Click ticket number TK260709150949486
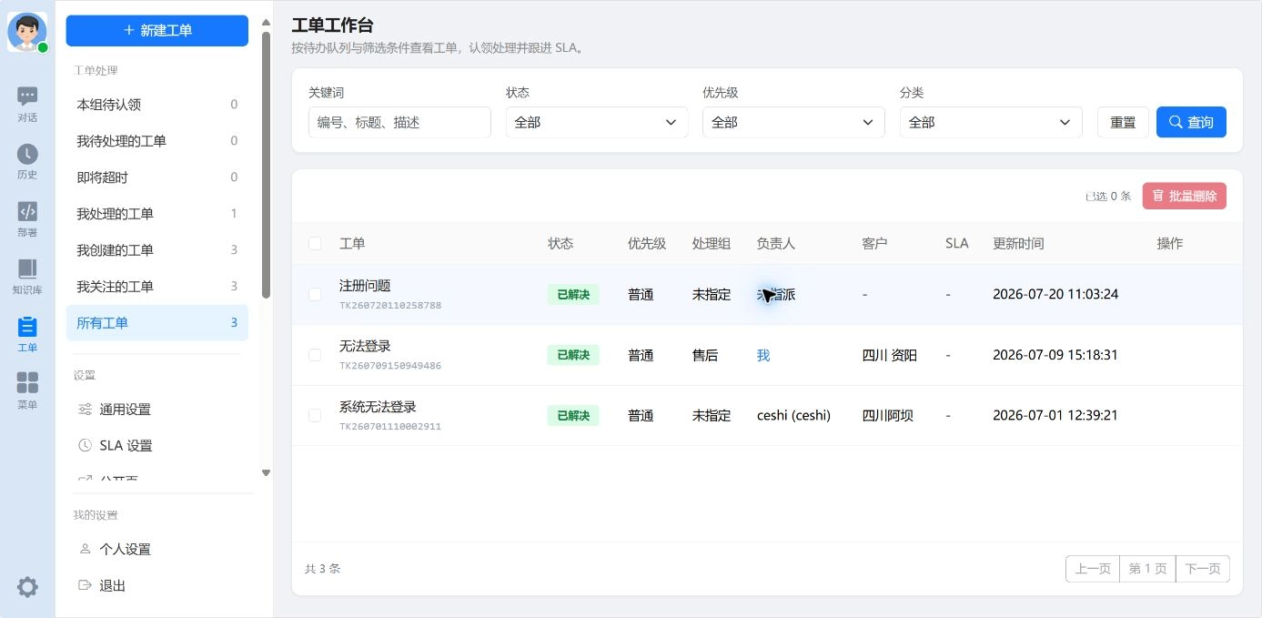Viewport: 1262px width, 618px height. 390,366
